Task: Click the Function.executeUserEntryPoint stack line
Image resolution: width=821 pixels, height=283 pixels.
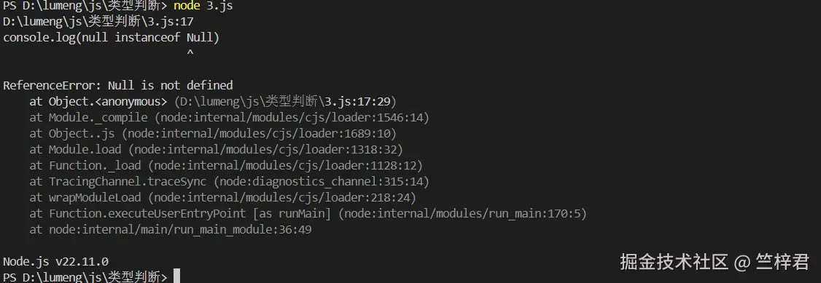Action: coord(308,214)
